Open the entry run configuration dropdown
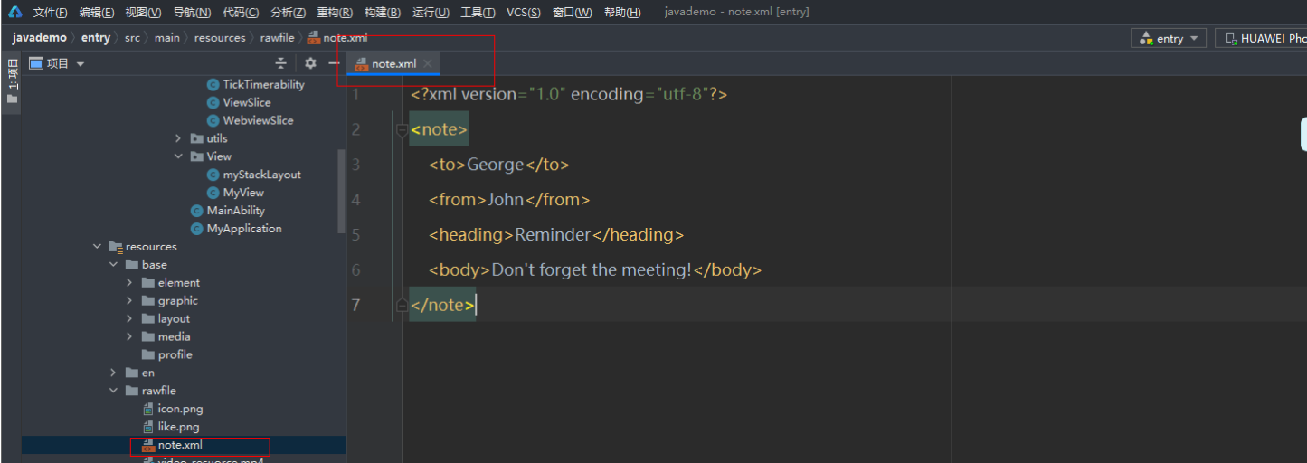The height and width of the screenshot is (463, 1307). (x=1169, y=38)
